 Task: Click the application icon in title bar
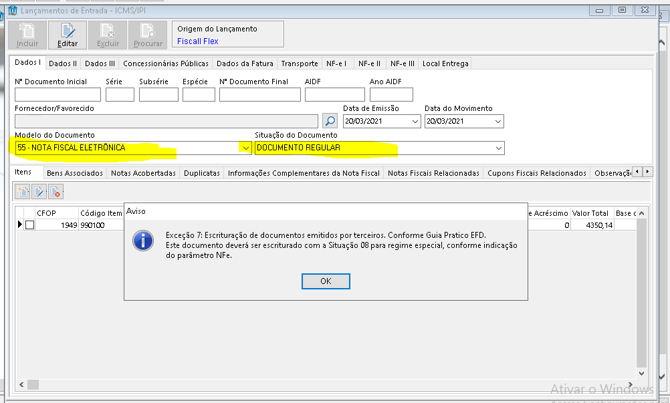13,10
